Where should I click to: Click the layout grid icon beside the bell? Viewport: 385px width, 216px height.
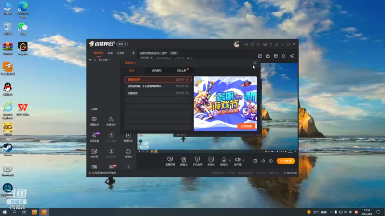276,56
